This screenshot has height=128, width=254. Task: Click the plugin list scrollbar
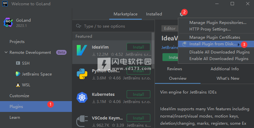click(153, 51)
